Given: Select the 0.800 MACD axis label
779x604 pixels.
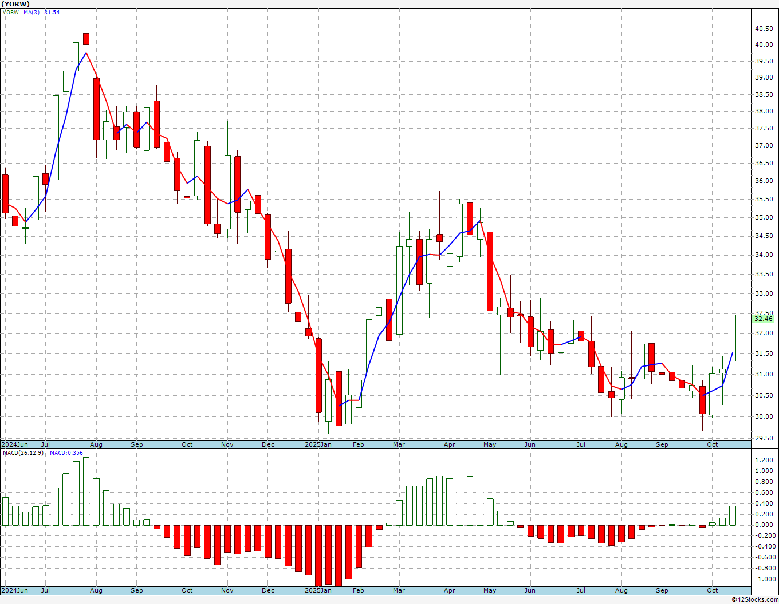Looking at the screenshot, I should [x=763, y=482].
